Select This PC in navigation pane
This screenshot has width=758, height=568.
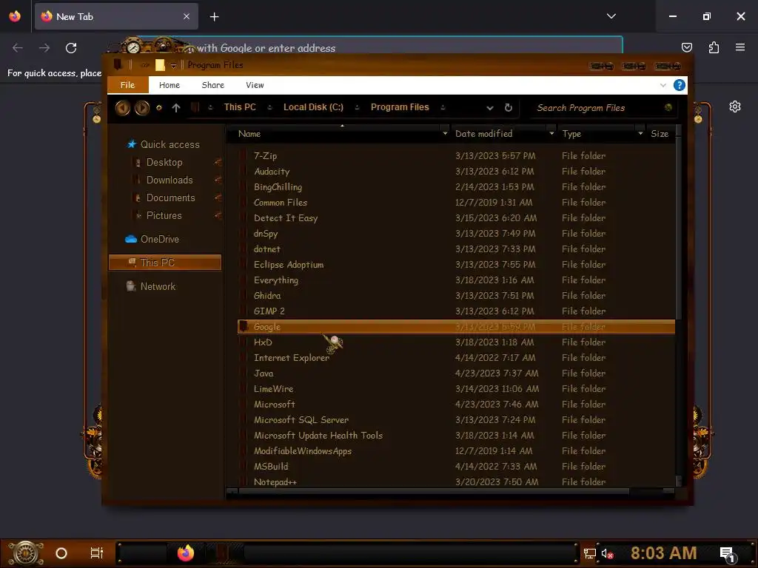[x=165, y=263]
